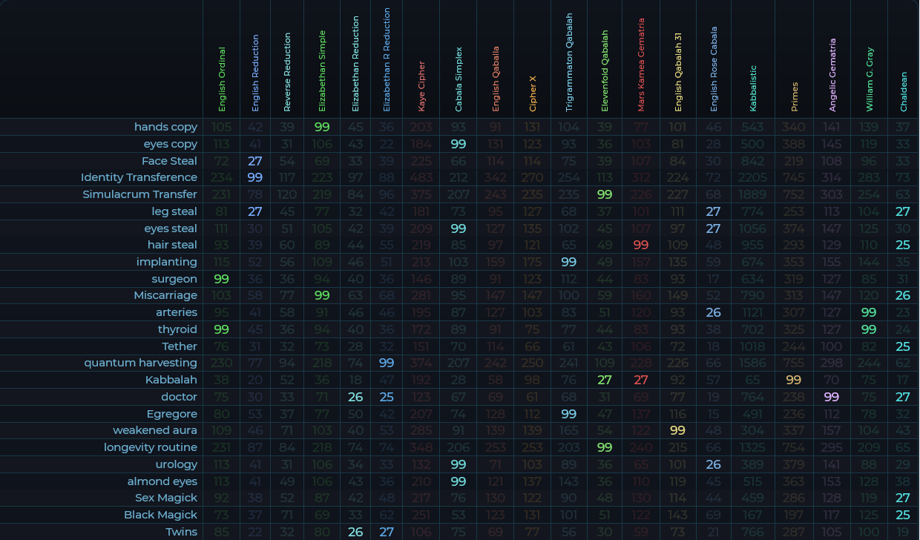Viewport: 920px width, 540px height.
Task: Click the 'quantum harvesting' row label
Action: coord(140,363)
